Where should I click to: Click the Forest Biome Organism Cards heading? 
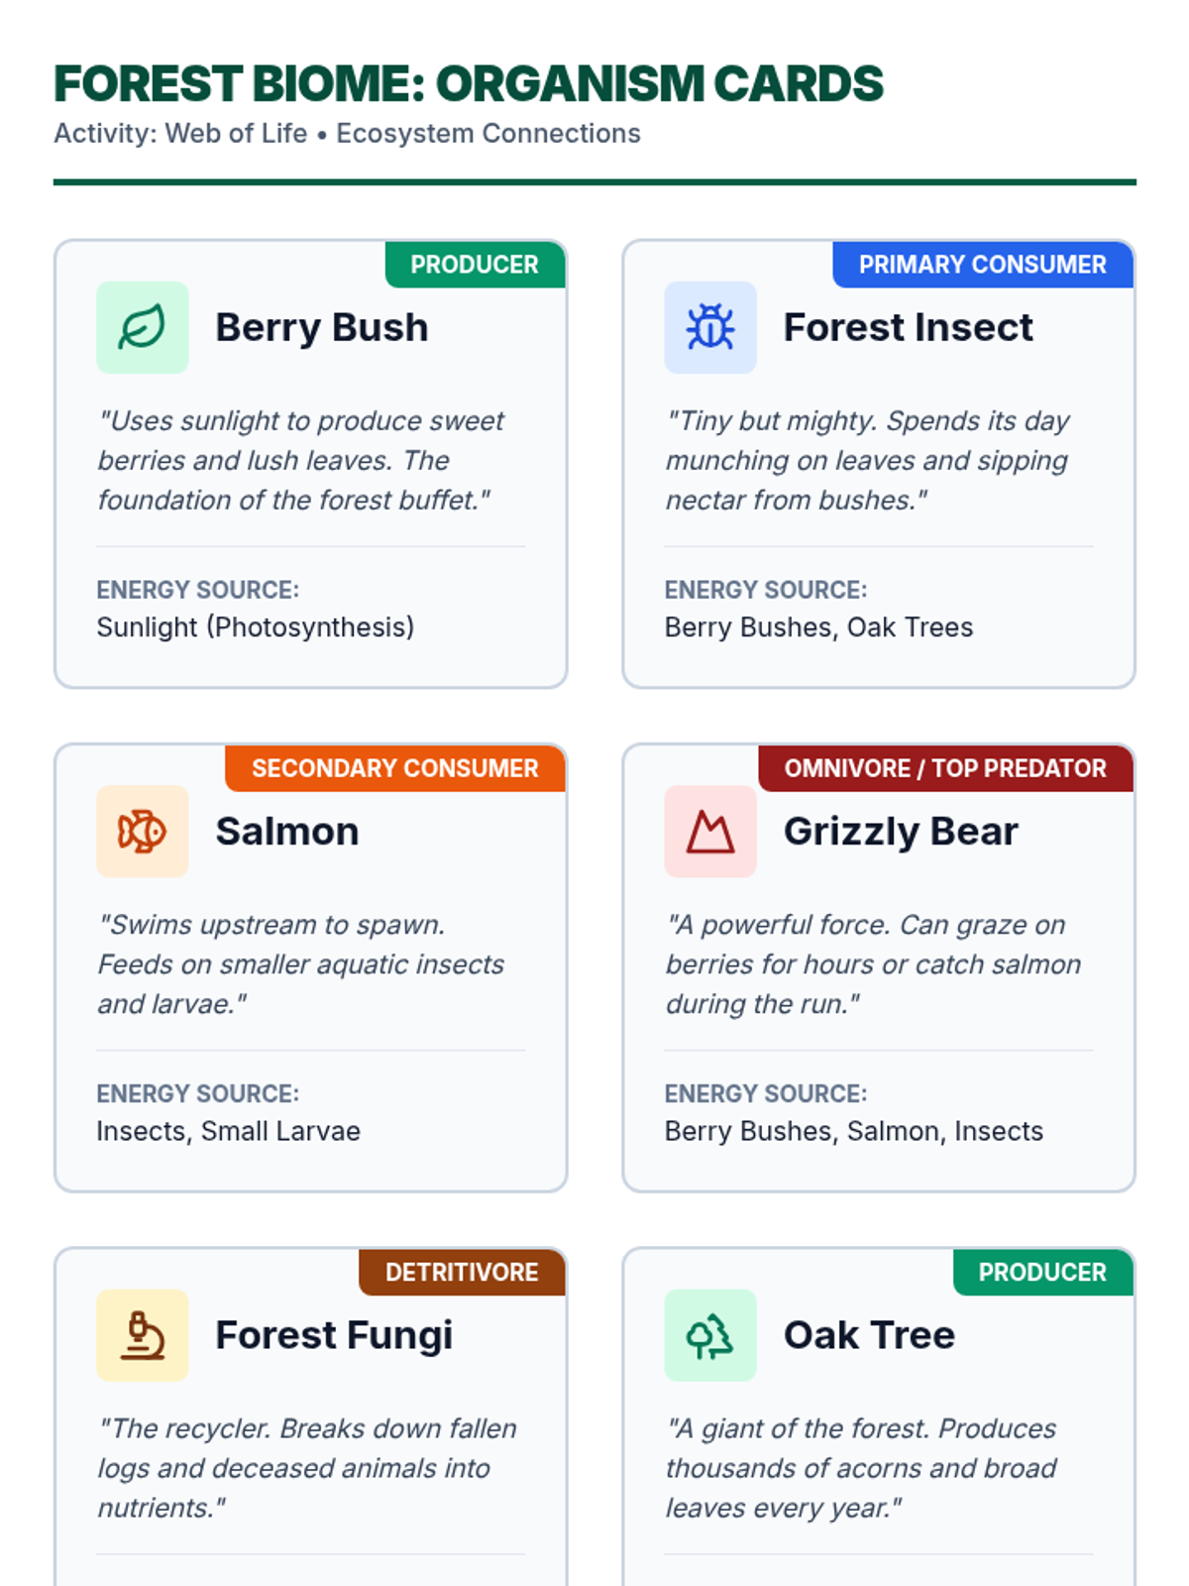click(468, 83)
